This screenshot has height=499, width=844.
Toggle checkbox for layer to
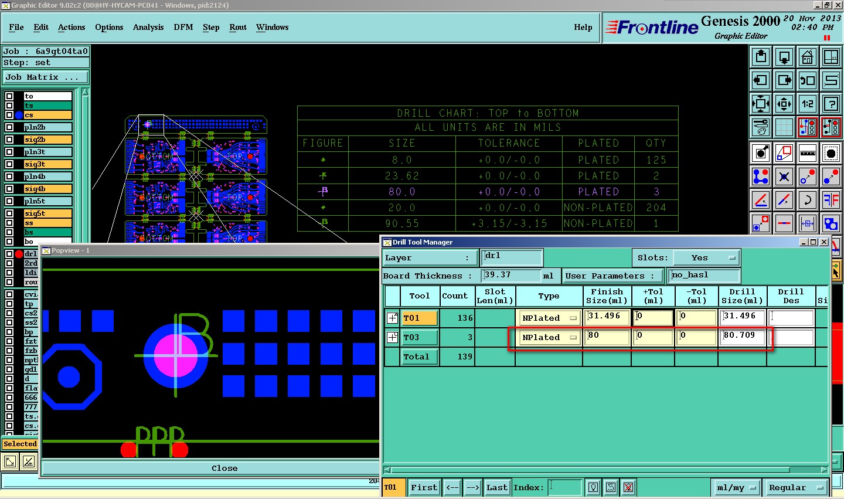(9, 96)
